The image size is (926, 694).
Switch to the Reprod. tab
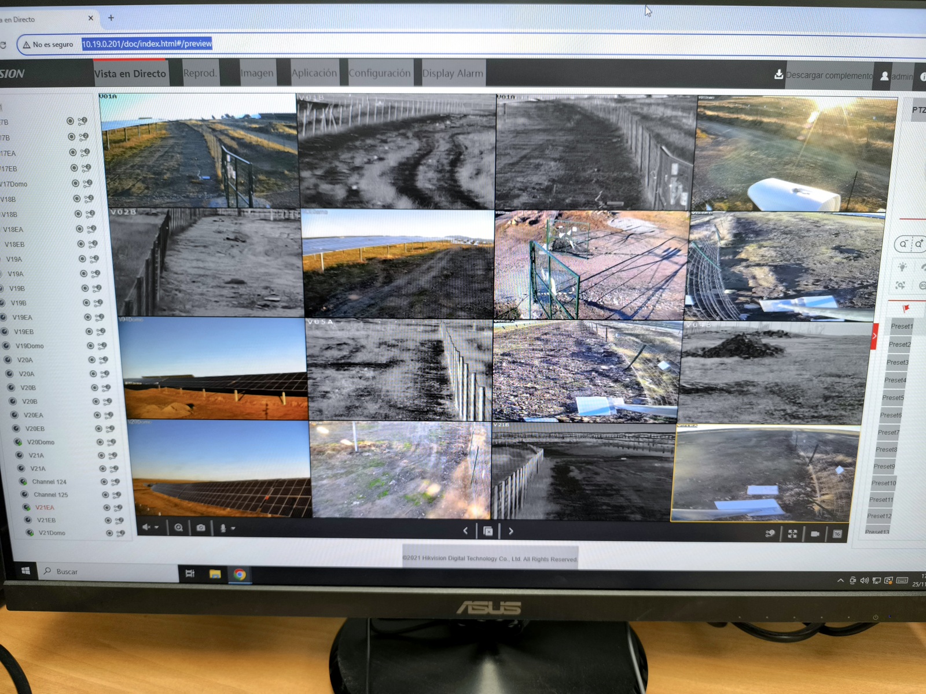point(200,73)
